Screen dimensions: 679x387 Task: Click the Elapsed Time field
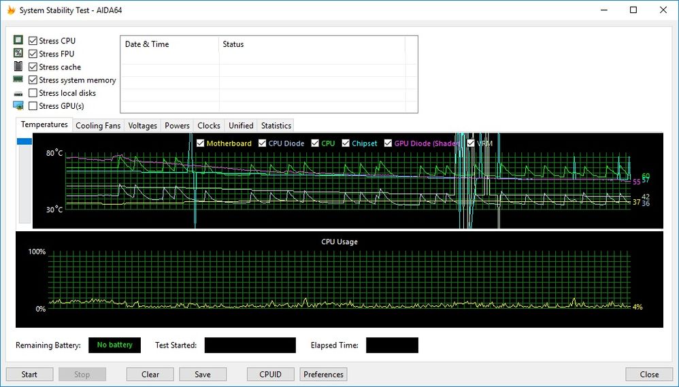[x=393, y=346]
